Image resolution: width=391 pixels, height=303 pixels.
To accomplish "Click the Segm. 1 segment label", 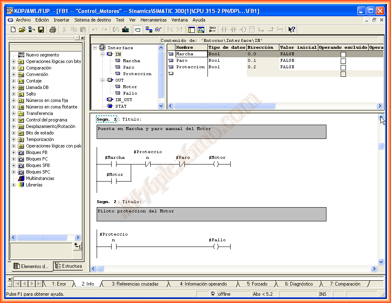I will (106, 119).
